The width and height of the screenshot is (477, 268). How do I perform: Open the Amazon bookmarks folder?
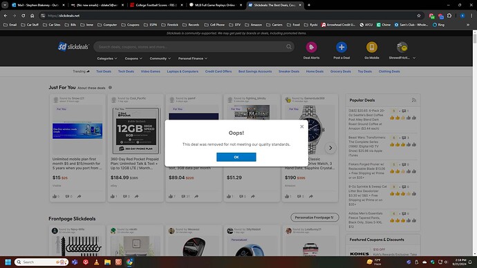coord(253,25)
